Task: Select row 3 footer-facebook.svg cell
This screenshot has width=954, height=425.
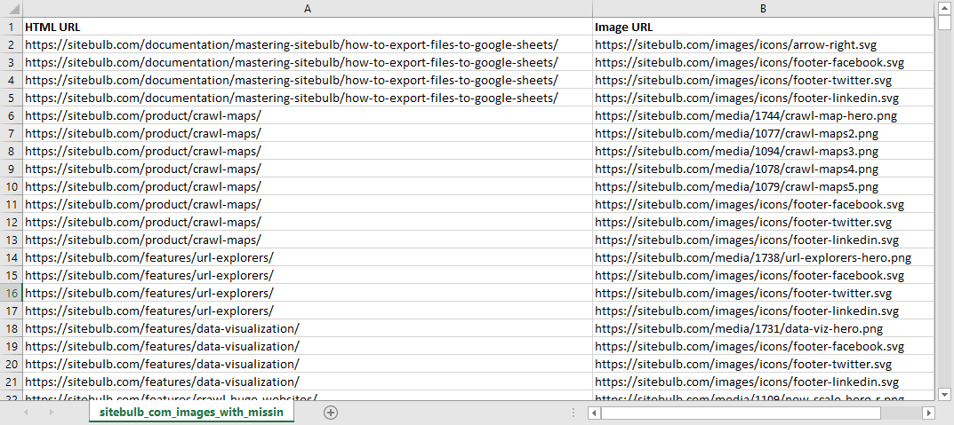Action: 763,62
